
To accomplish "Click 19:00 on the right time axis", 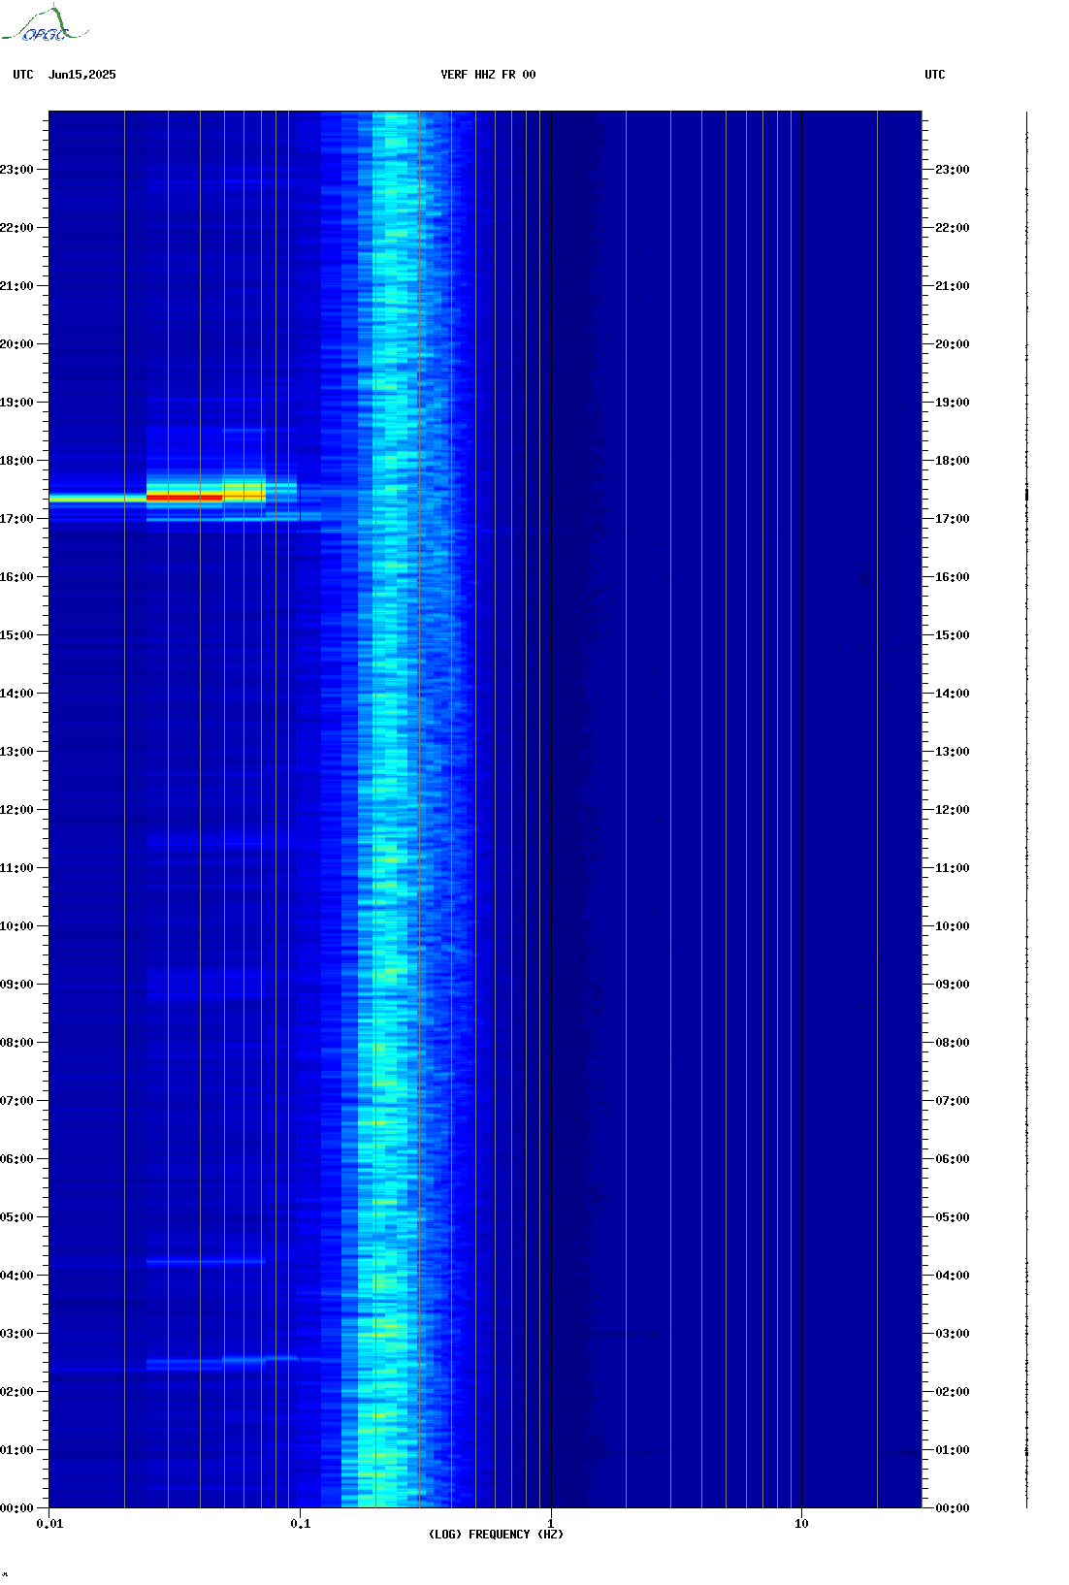I will 953,403.
